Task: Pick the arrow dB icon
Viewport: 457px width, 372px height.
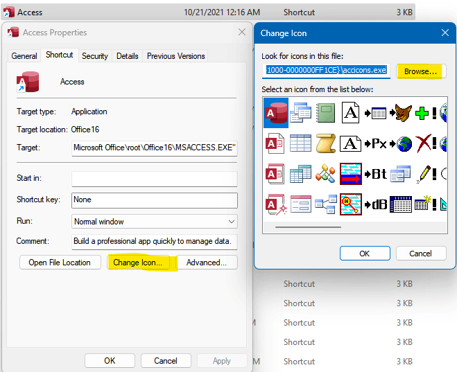Action: [x=375, y=204]
